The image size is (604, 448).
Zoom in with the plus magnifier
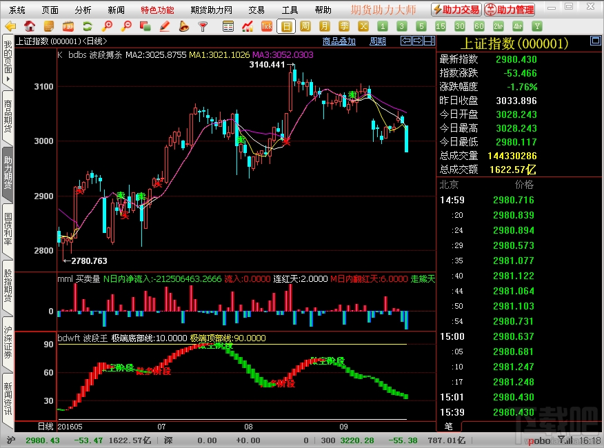[107, 26]
